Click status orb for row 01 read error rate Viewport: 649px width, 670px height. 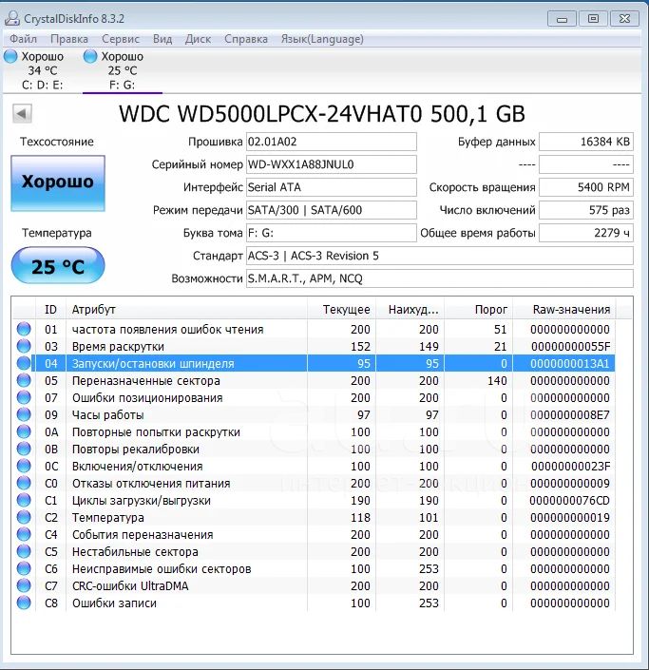click(24, 329)
